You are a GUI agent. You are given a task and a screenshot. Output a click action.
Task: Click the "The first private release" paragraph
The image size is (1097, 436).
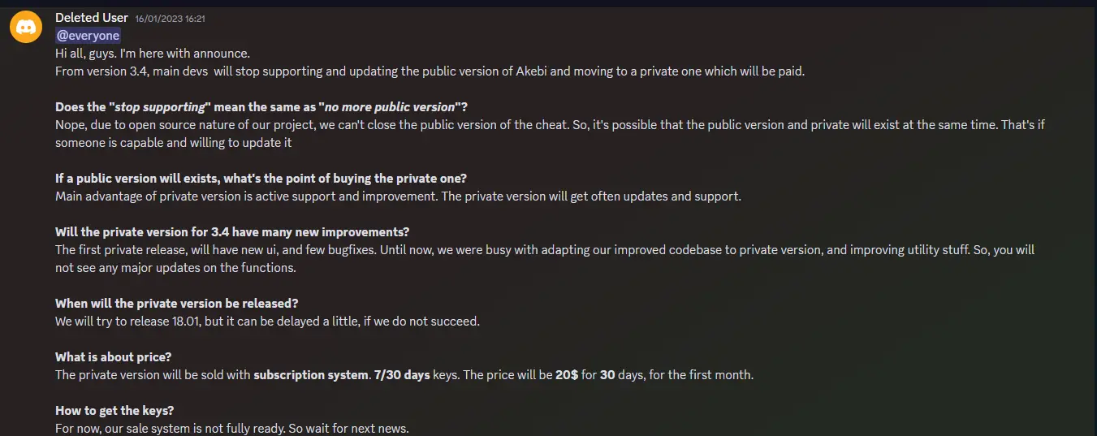(x=545, y=259)
